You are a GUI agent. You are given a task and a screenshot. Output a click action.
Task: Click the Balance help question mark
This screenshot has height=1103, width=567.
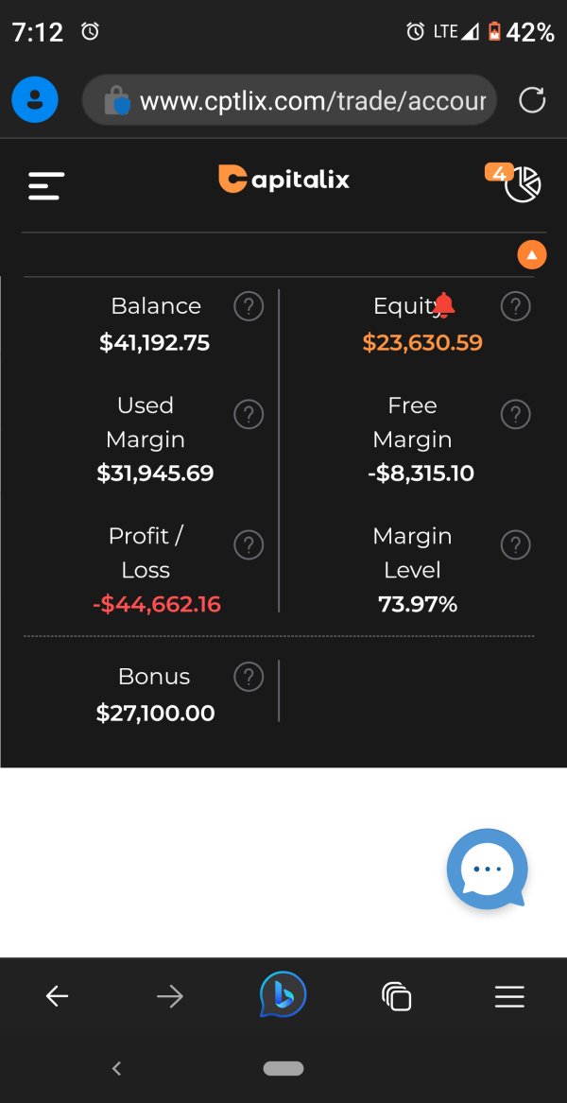click(248, 306)
